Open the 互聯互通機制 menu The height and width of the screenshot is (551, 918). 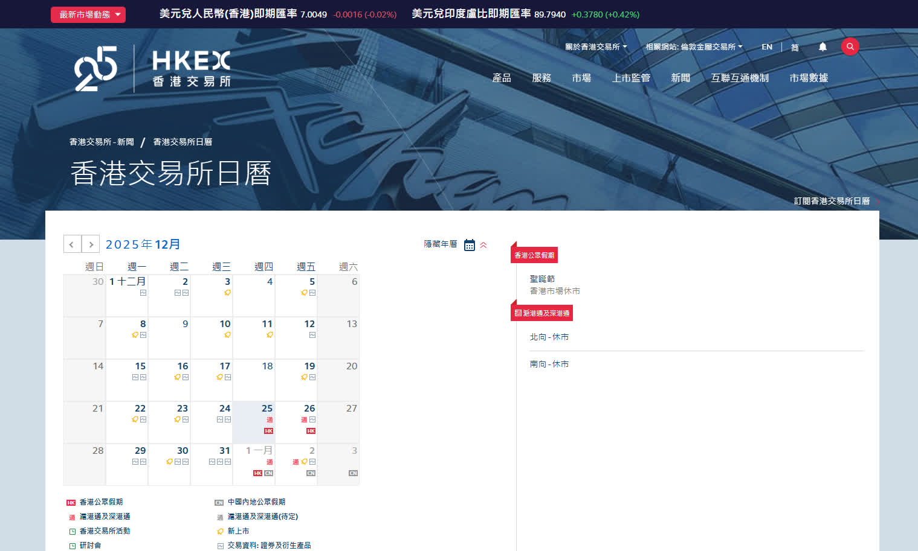(x=740, y=78)
